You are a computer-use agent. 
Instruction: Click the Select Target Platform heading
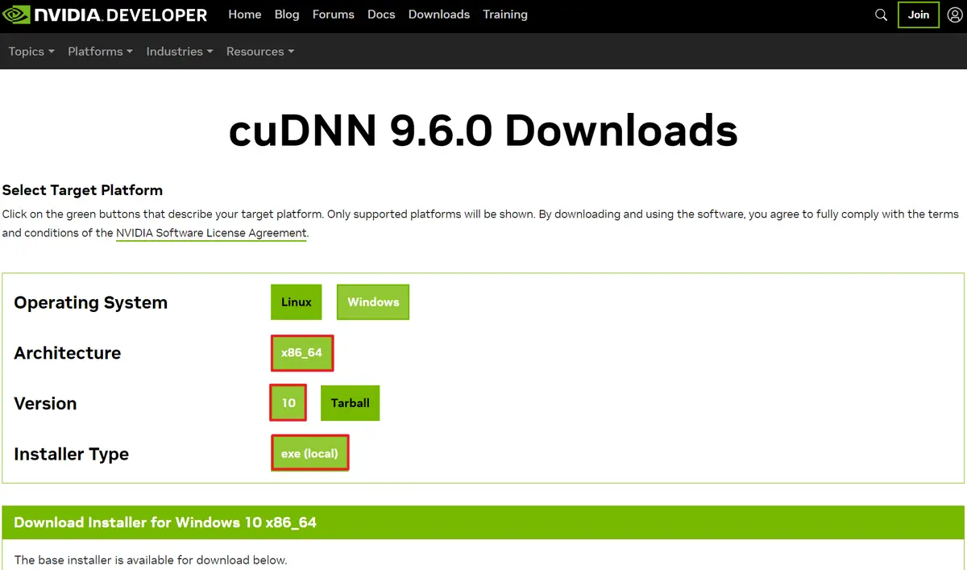82,190
